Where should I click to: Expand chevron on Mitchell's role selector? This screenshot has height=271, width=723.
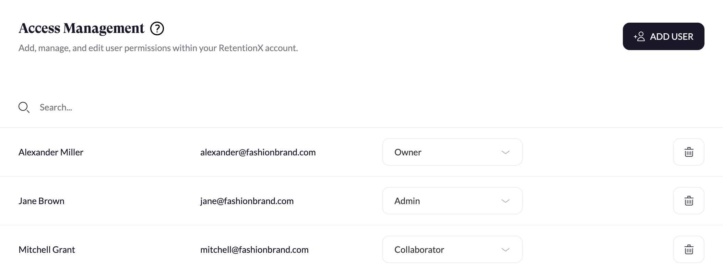pos(506,250)
